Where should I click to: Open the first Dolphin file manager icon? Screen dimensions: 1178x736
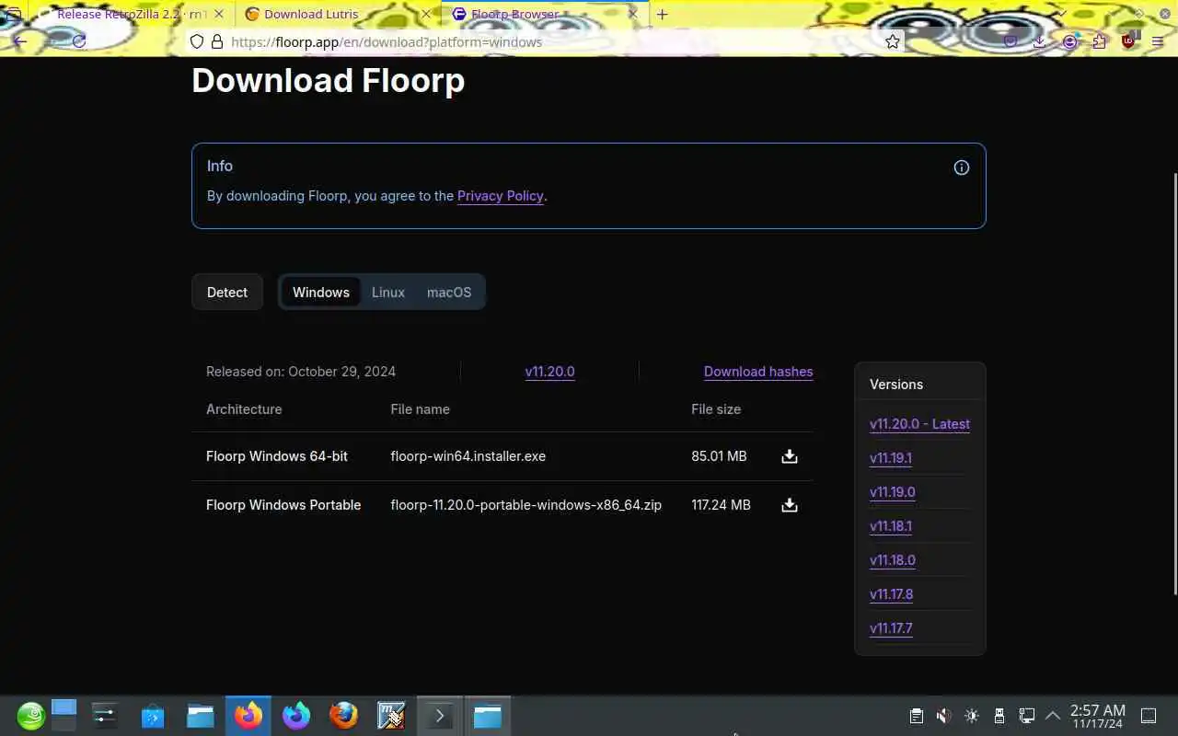click(x=201, y=716)
